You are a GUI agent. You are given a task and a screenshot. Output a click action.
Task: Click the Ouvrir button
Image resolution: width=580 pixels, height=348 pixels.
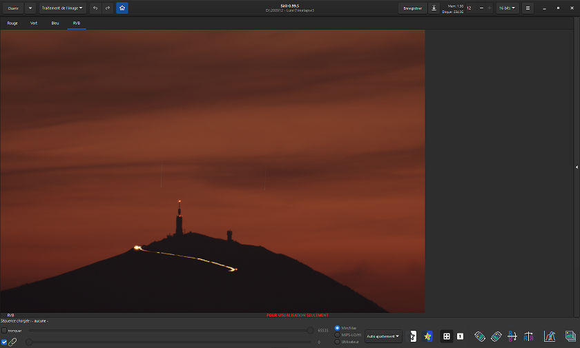(13, 8)
